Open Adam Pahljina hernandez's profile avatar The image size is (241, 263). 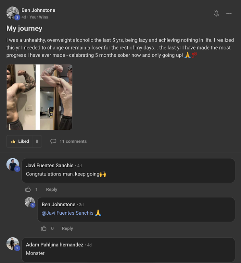pyautogui.click(x=13, y=244)
